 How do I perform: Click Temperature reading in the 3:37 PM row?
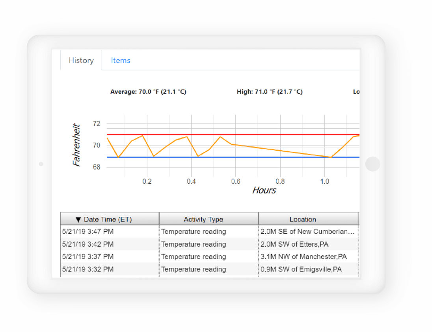(194, 256)
